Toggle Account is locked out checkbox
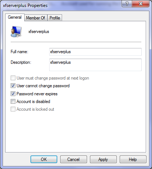Viewport: 152px width, 169px height. 13,109
